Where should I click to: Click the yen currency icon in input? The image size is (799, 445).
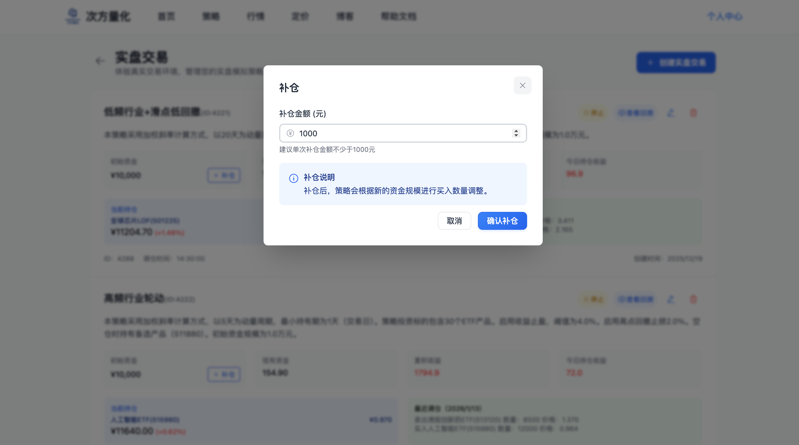pos(290,133)
